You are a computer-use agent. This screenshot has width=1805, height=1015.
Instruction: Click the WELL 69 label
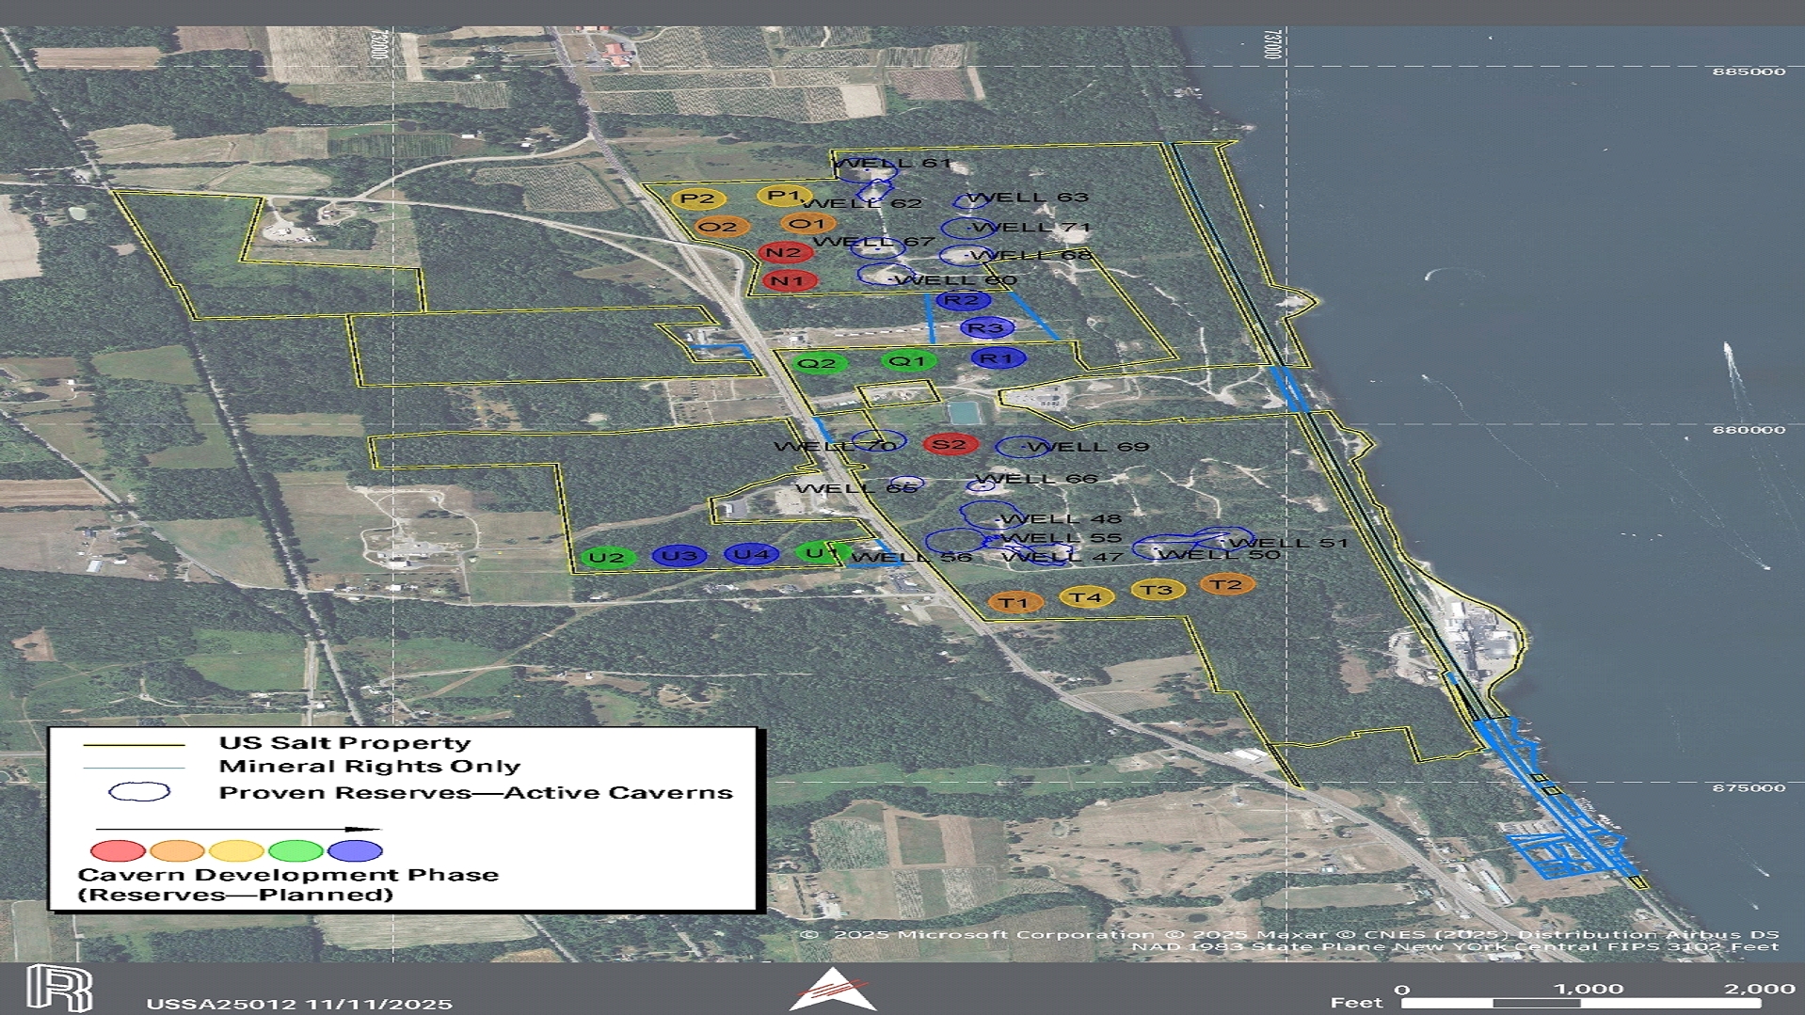point(1088,447)
